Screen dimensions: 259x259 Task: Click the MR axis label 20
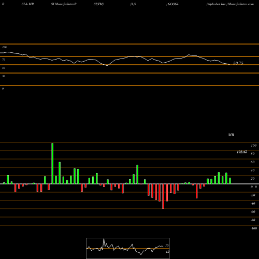point(253,179)
